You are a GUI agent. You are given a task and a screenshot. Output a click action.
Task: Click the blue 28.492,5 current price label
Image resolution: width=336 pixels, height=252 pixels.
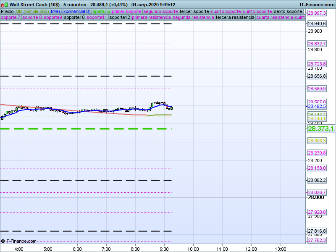(317, 107)
